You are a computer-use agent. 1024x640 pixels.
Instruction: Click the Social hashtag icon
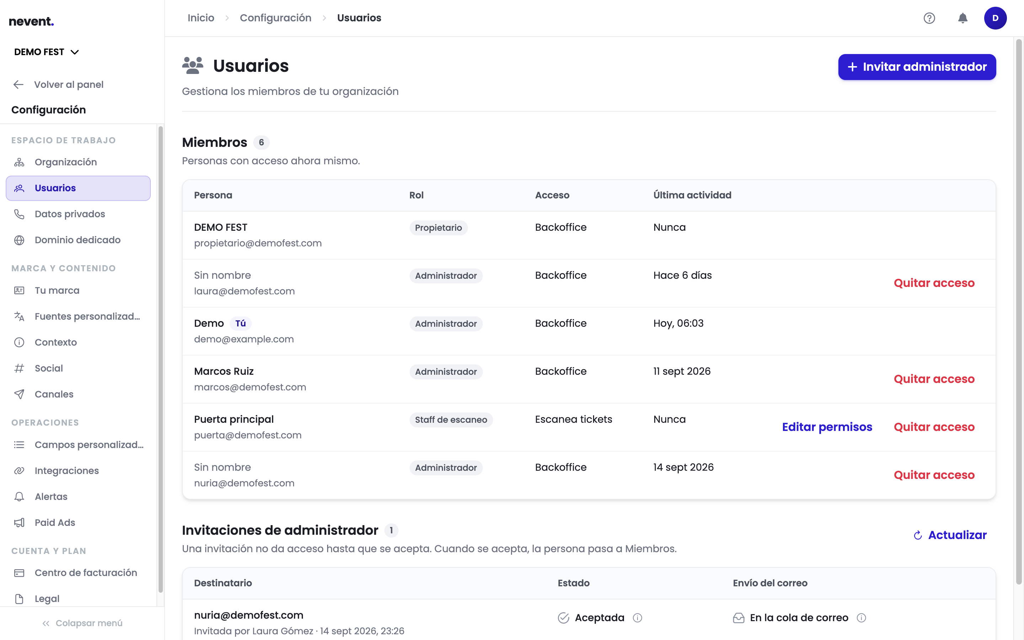(x=19, y=368)
